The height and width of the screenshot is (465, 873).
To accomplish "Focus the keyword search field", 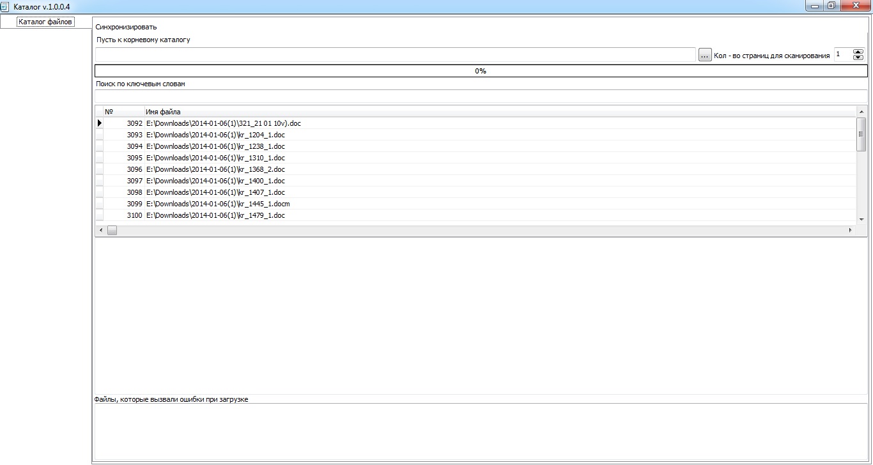I will [x=481, y=96].
